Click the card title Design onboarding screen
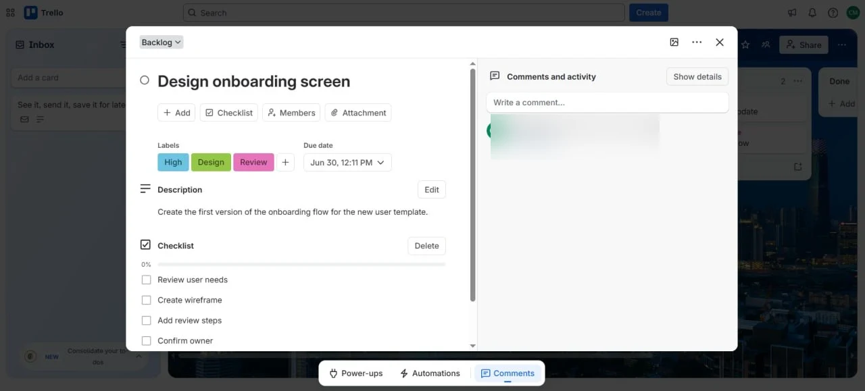865x391 pixels. click(x=254, y=81)
